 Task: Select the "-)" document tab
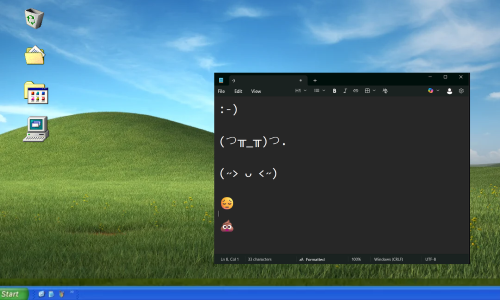[267, 80]
